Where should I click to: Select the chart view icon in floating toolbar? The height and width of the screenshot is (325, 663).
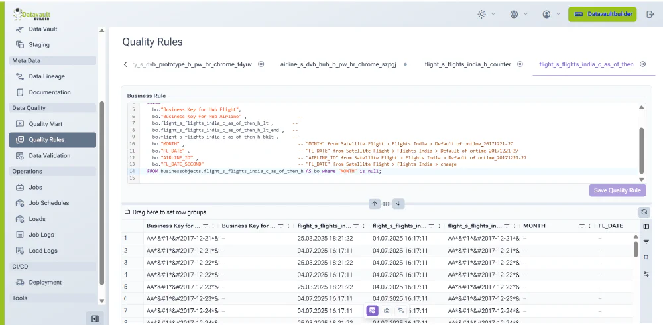point(387,310)
